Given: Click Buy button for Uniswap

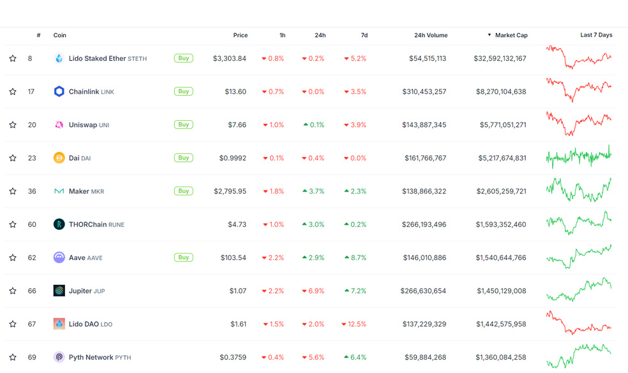Looking at the screenshot, I should [183, 125].
